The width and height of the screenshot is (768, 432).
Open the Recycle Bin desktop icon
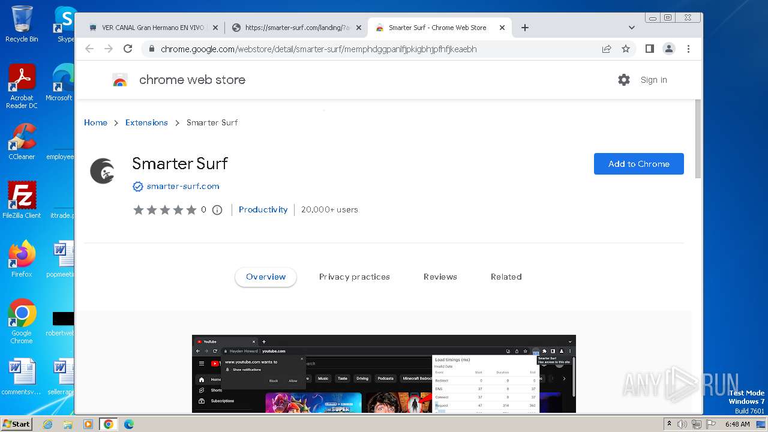(22, 24)
